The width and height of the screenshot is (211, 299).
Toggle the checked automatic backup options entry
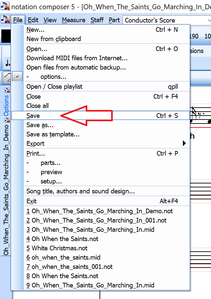click(x=18, y=77)
